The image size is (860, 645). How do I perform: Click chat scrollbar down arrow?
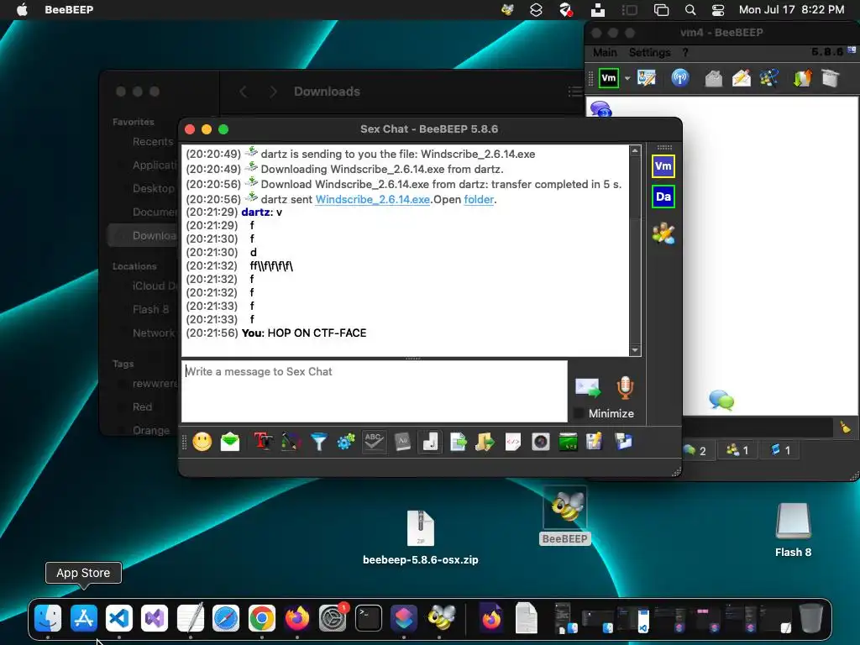pos(635,350)
